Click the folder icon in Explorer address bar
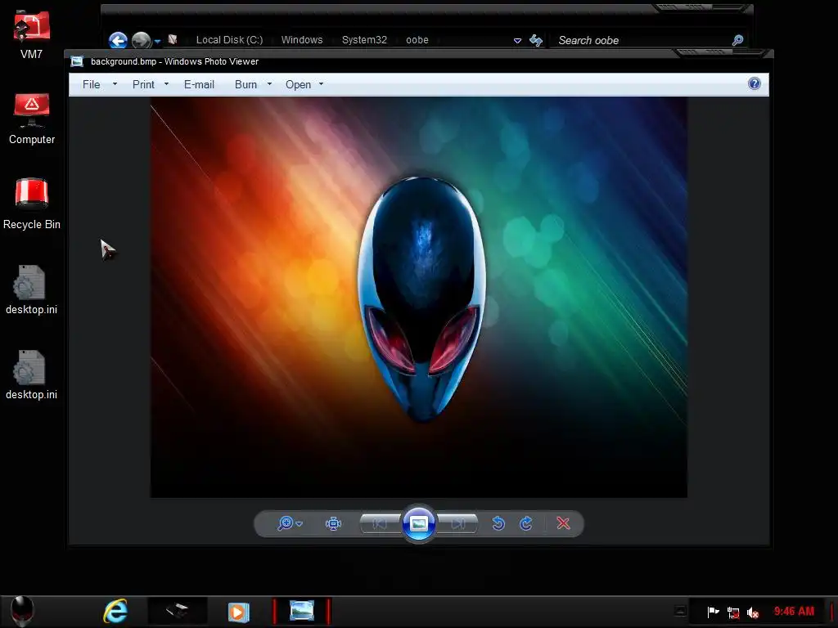Viewport: 838px width, 628px height. 173,39
